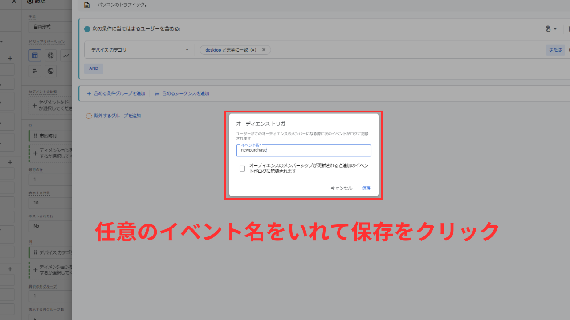Screen dimensions: 570x320
Task: Open the デバイス カテゴリ dimension dropdown
Action: pyautogui.click(x=139, y=50)
